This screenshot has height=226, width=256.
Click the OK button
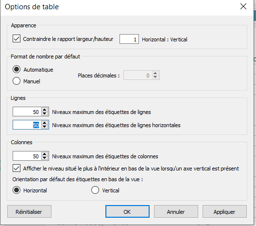127,211
